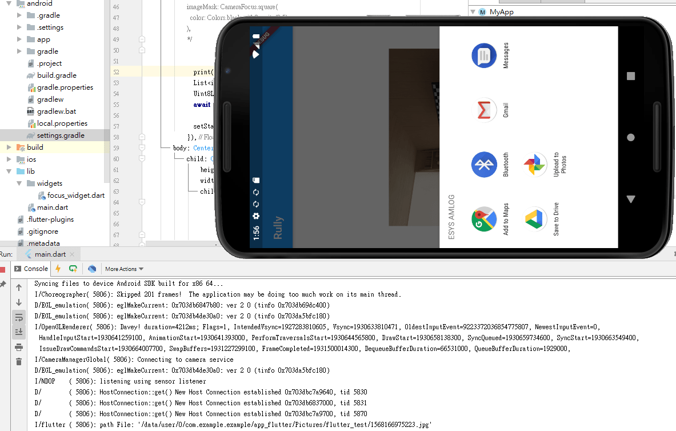This screenshot has width=676, height=431.
Task: Toggle soft-wrap in the console
Action: [x=19, y=317]
